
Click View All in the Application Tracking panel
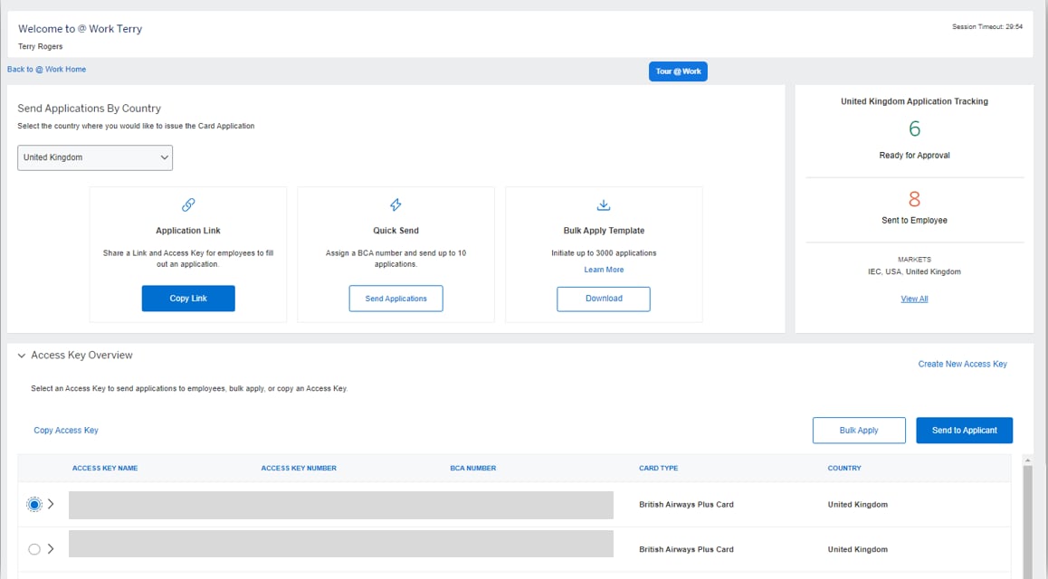913,298
